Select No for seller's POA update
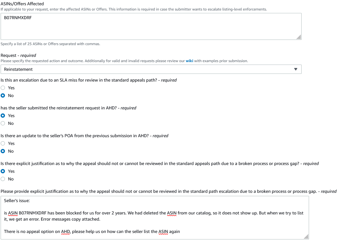 [x=3, y=151]
